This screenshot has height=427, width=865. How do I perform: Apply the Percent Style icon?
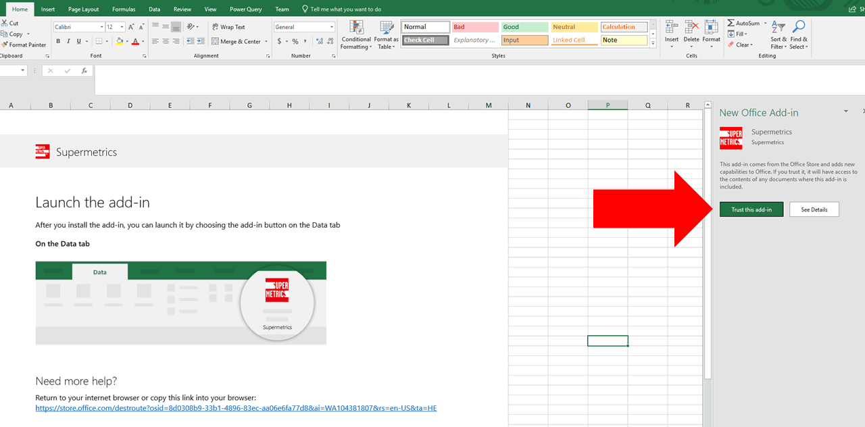point(295,41)
